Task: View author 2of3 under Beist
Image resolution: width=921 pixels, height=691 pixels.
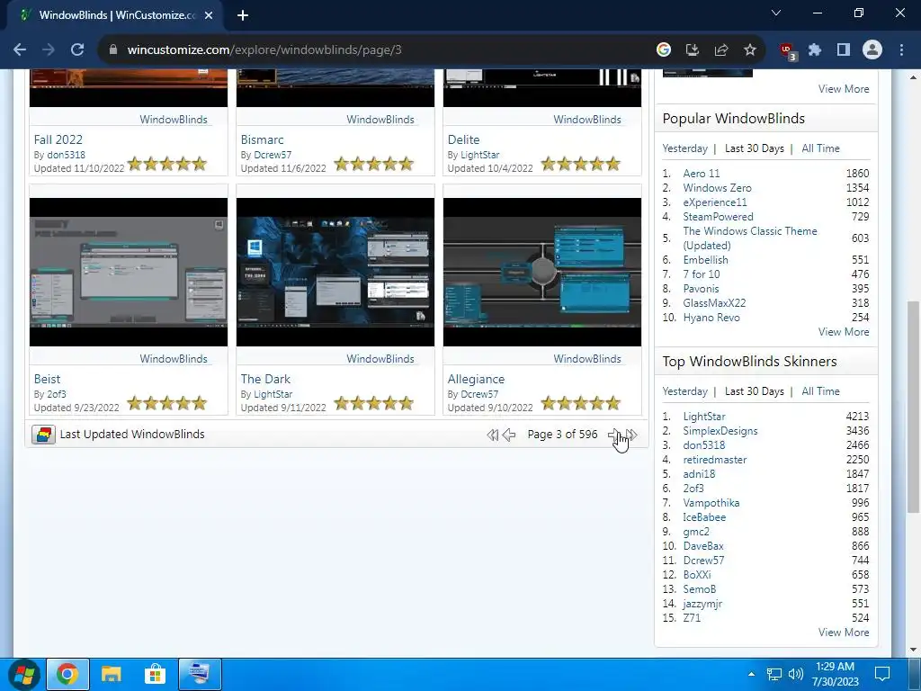Action: [57, 394]
